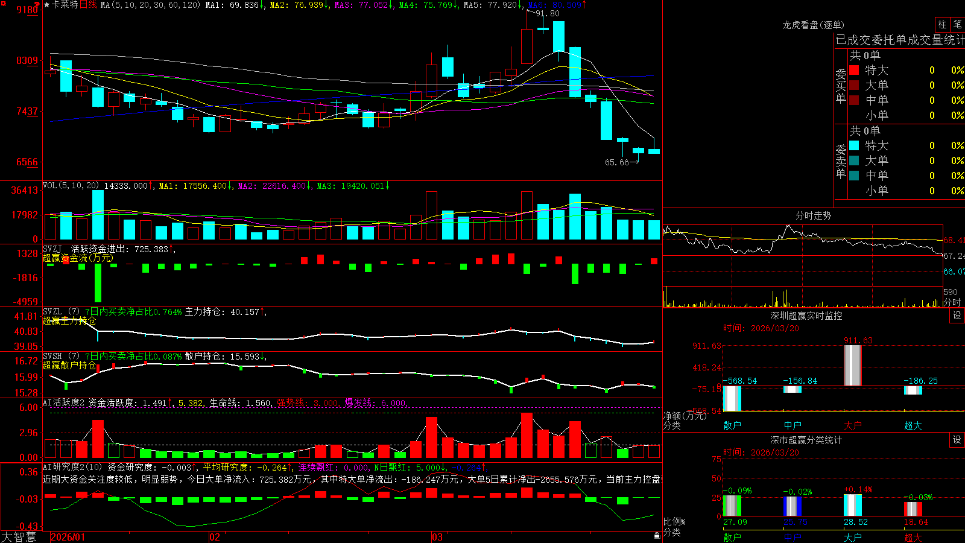
Task: Click the 龙虎看盘(逐单) panel title
Action: click(x=813, y=25)
